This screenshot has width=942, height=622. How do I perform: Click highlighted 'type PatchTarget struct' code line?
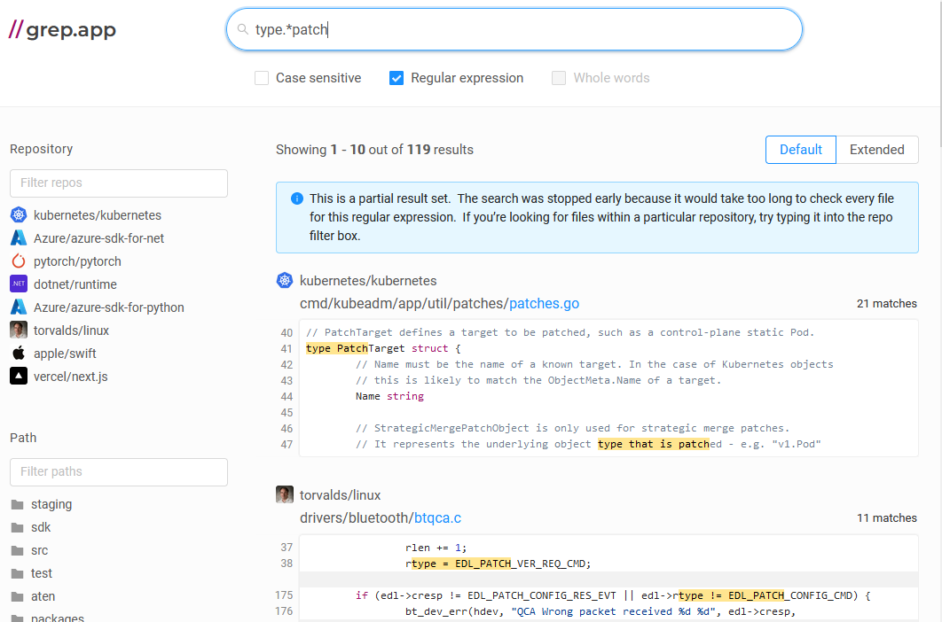coord(382,348)
